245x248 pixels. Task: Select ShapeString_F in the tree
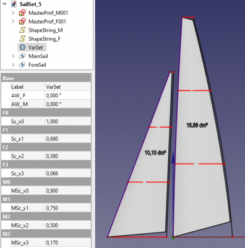point(45,39)
